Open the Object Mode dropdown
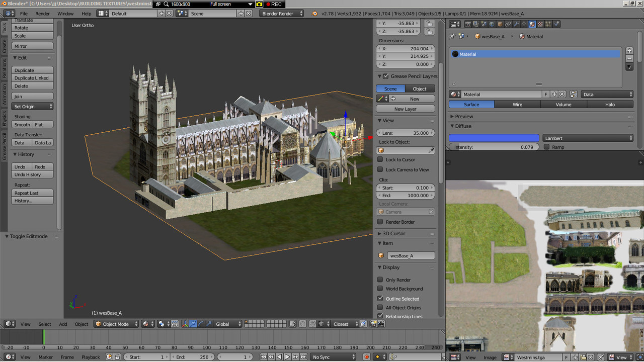This screenshot has width=644, height=362. point(117,324)
